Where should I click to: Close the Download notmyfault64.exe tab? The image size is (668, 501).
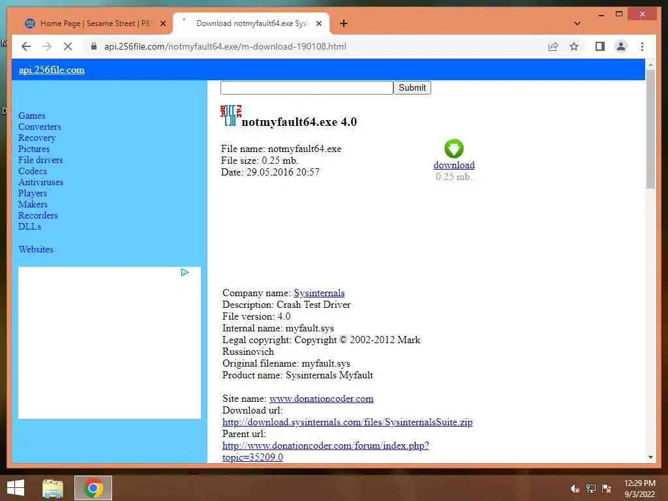click(318, 24)
